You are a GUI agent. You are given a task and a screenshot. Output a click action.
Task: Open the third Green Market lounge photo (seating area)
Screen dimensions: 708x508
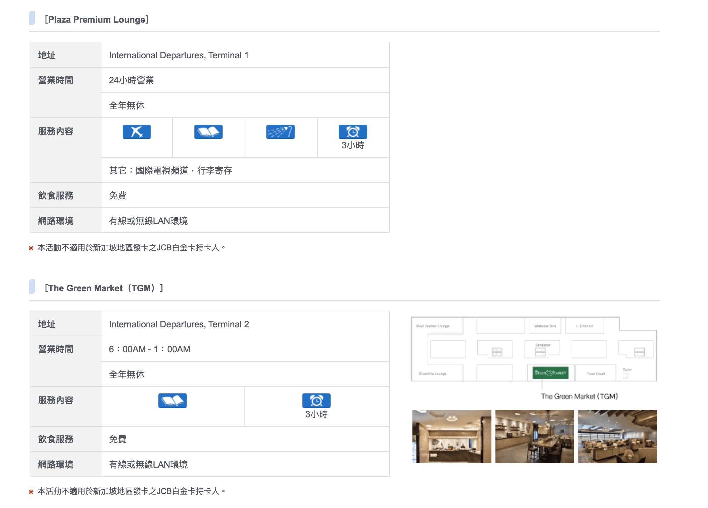click(617, 436)
